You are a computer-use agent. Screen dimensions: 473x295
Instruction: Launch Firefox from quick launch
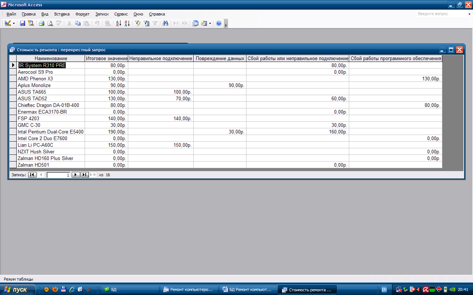click(55, 289)
